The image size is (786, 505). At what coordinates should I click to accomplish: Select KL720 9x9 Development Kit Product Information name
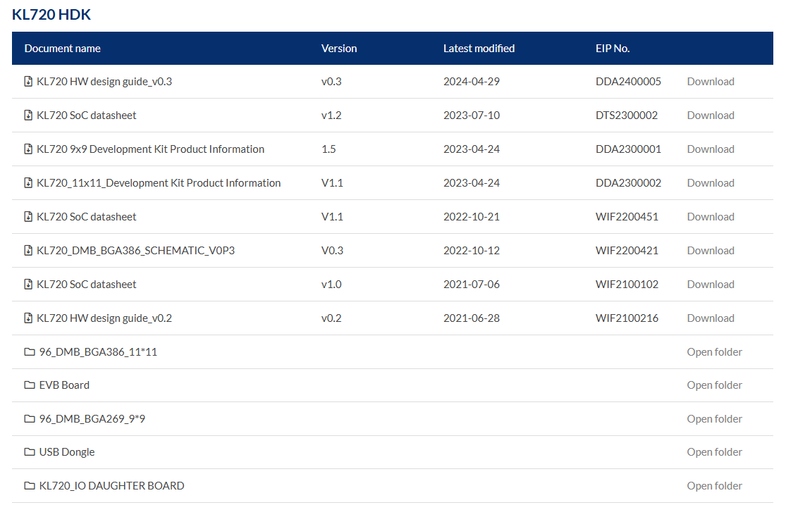point(150,149)
